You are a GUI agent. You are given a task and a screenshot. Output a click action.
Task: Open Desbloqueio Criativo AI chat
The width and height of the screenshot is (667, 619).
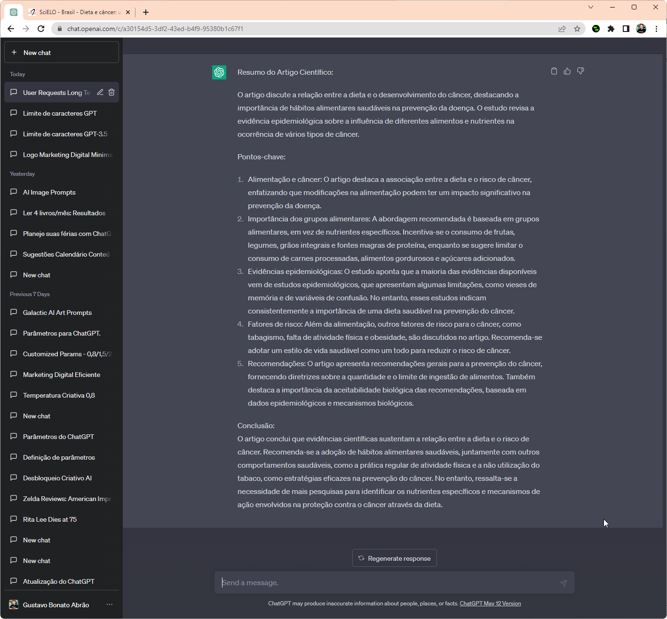point(62,478)
